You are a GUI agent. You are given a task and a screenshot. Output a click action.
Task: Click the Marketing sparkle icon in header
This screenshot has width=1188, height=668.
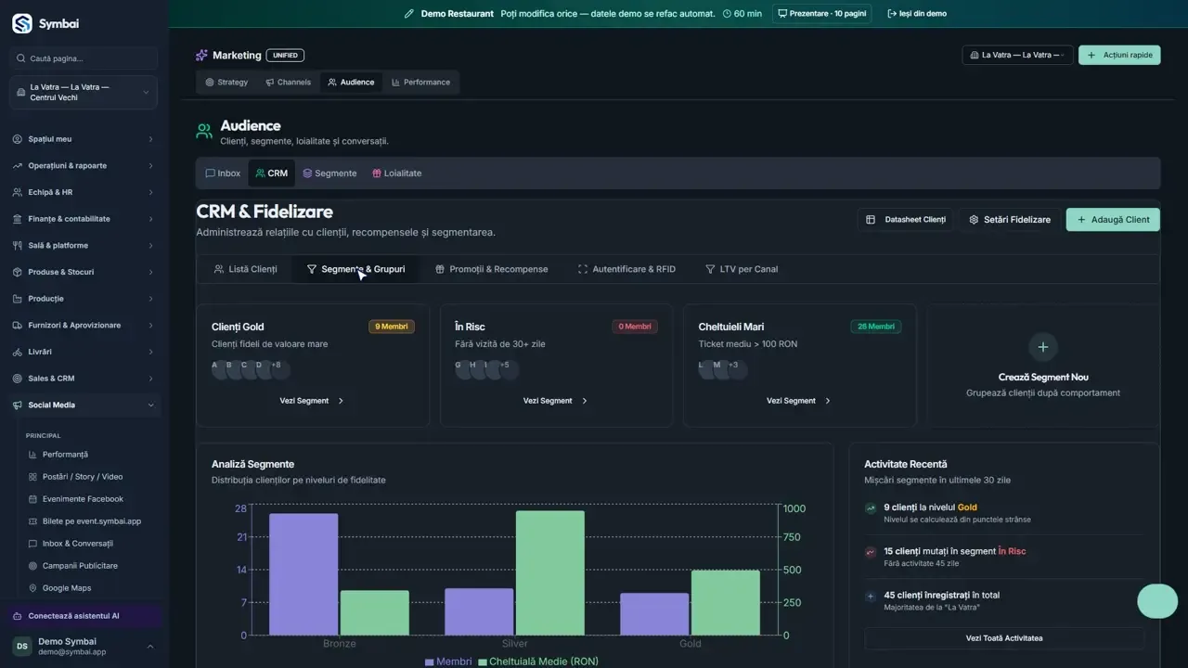(x=201, y=56)
